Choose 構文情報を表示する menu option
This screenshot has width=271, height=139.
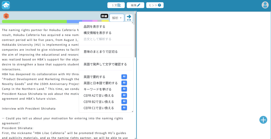pyautogui.click(x=97, y=33)
